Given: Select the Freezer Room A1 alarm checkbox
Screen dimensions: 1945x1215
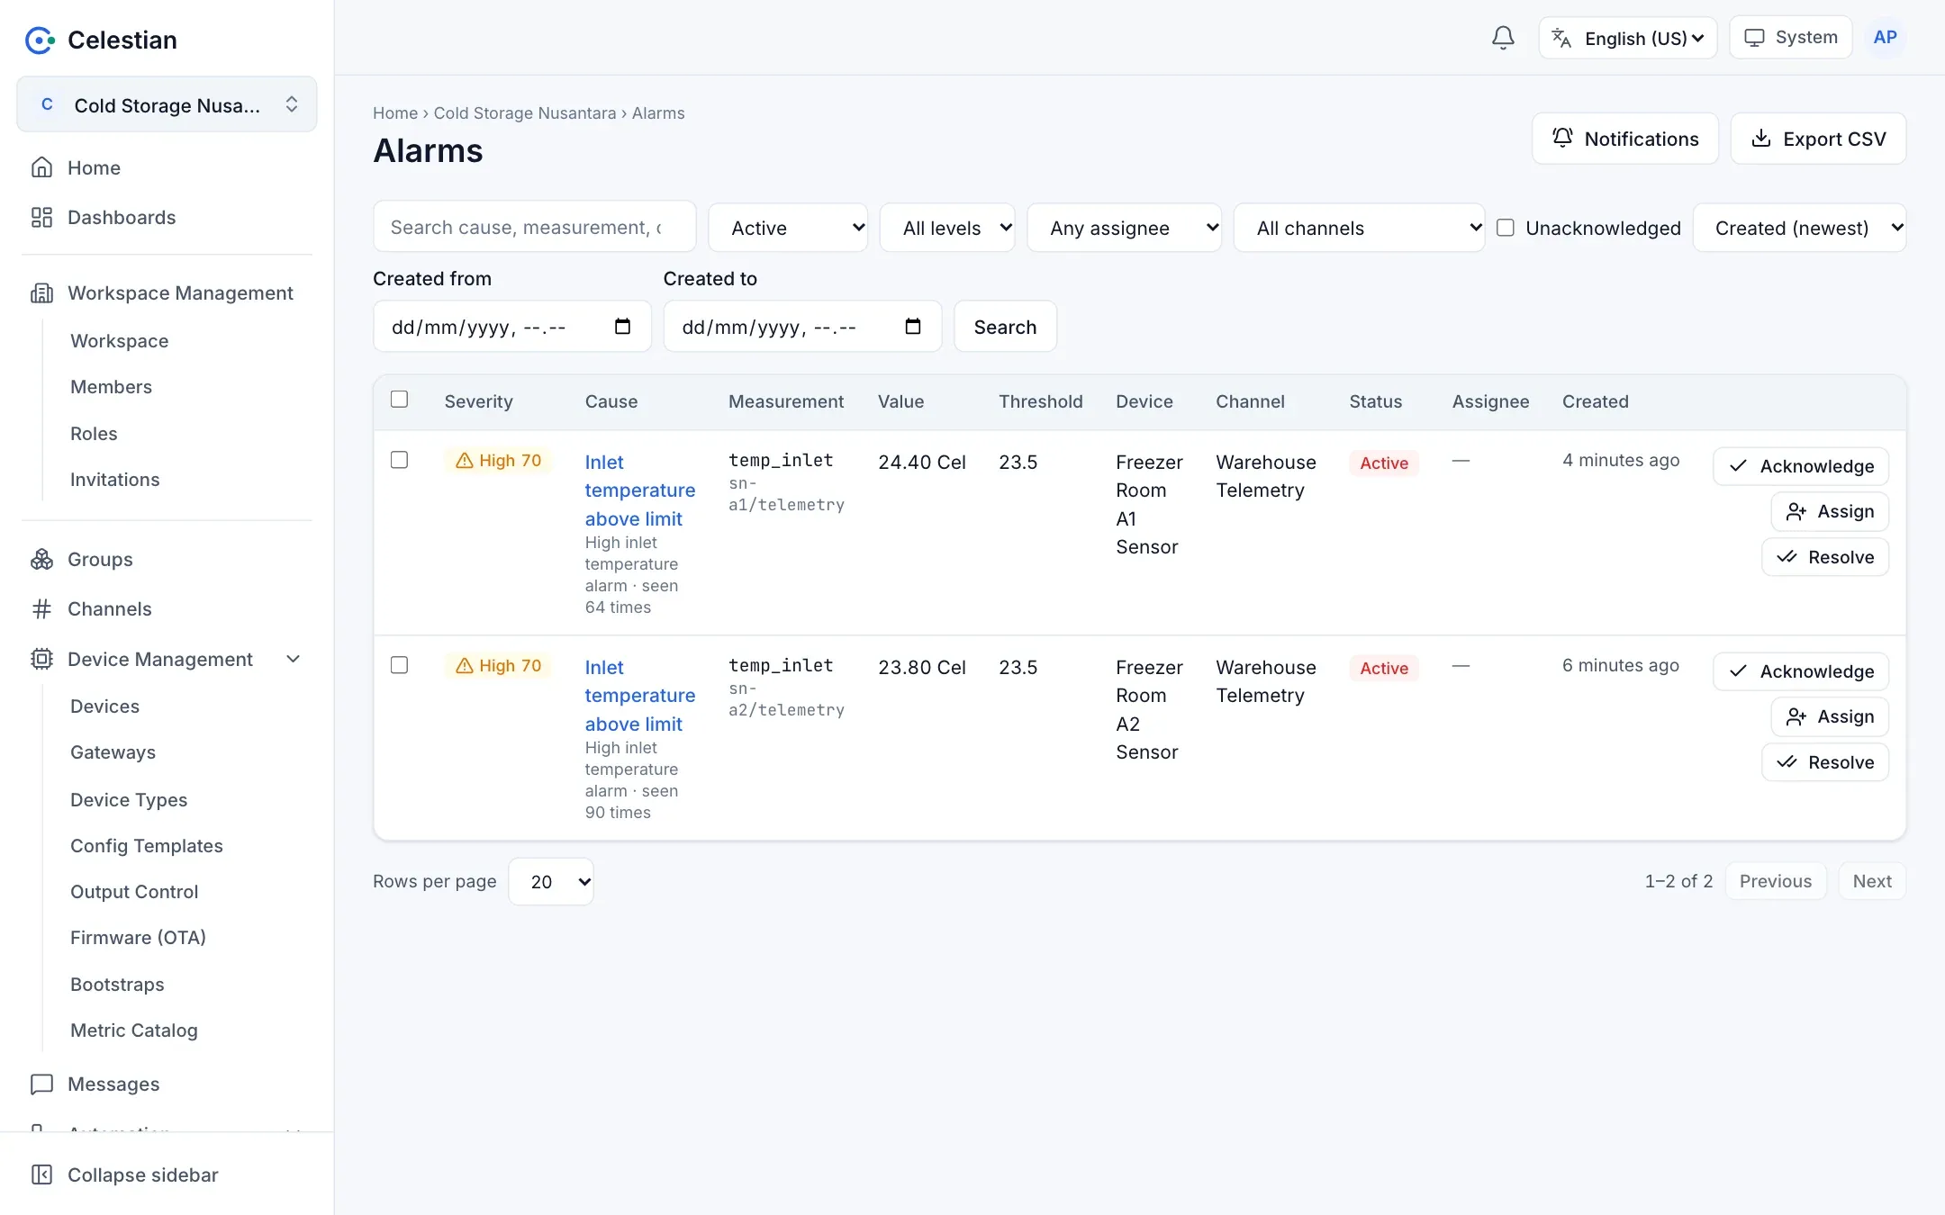Looking at the screenshot, I should pos(399,460).
